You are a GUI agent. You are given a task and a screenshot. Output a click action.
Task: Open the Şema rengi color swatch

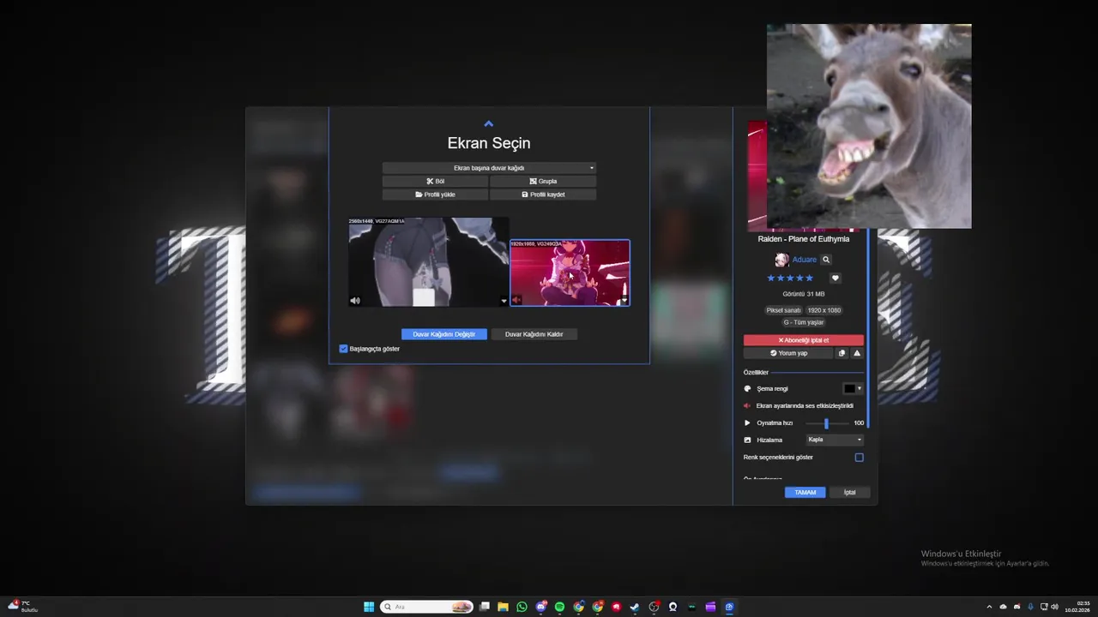point(853,388)
